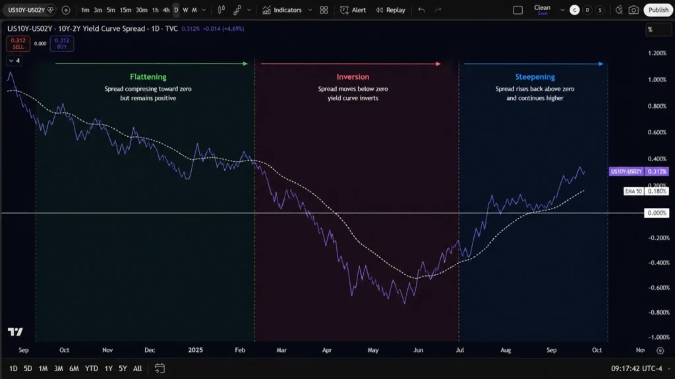Expand the chart style dropdown arrow
Image resolution: width=675 pixels, height=379 pixels.
tap(249, 10)
